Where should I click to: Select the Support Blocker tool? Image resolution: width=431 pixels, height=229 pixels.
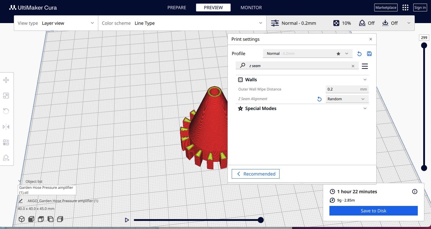coord(6,158)
